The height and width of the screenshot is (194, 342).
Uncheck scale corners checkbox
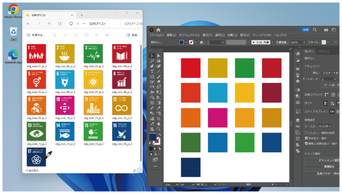[306, 138]
